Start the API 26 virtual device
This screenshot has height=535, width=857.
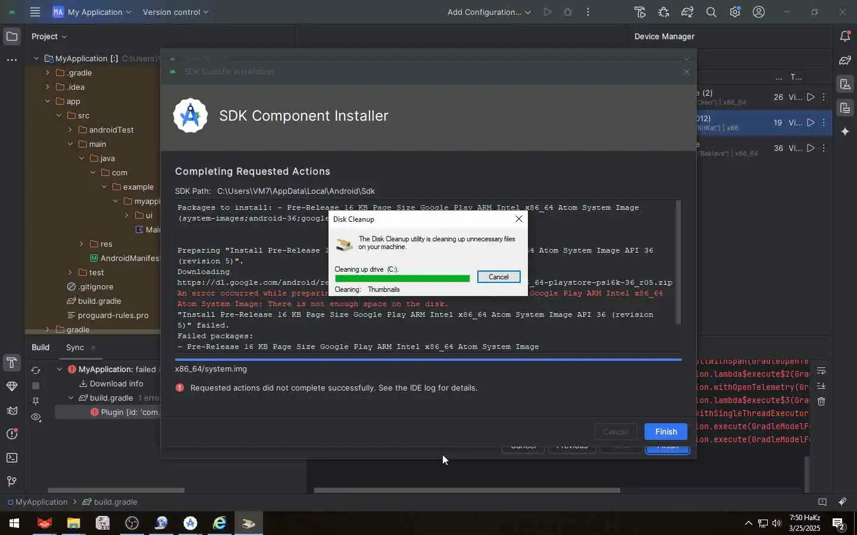(x=811, y=97)
